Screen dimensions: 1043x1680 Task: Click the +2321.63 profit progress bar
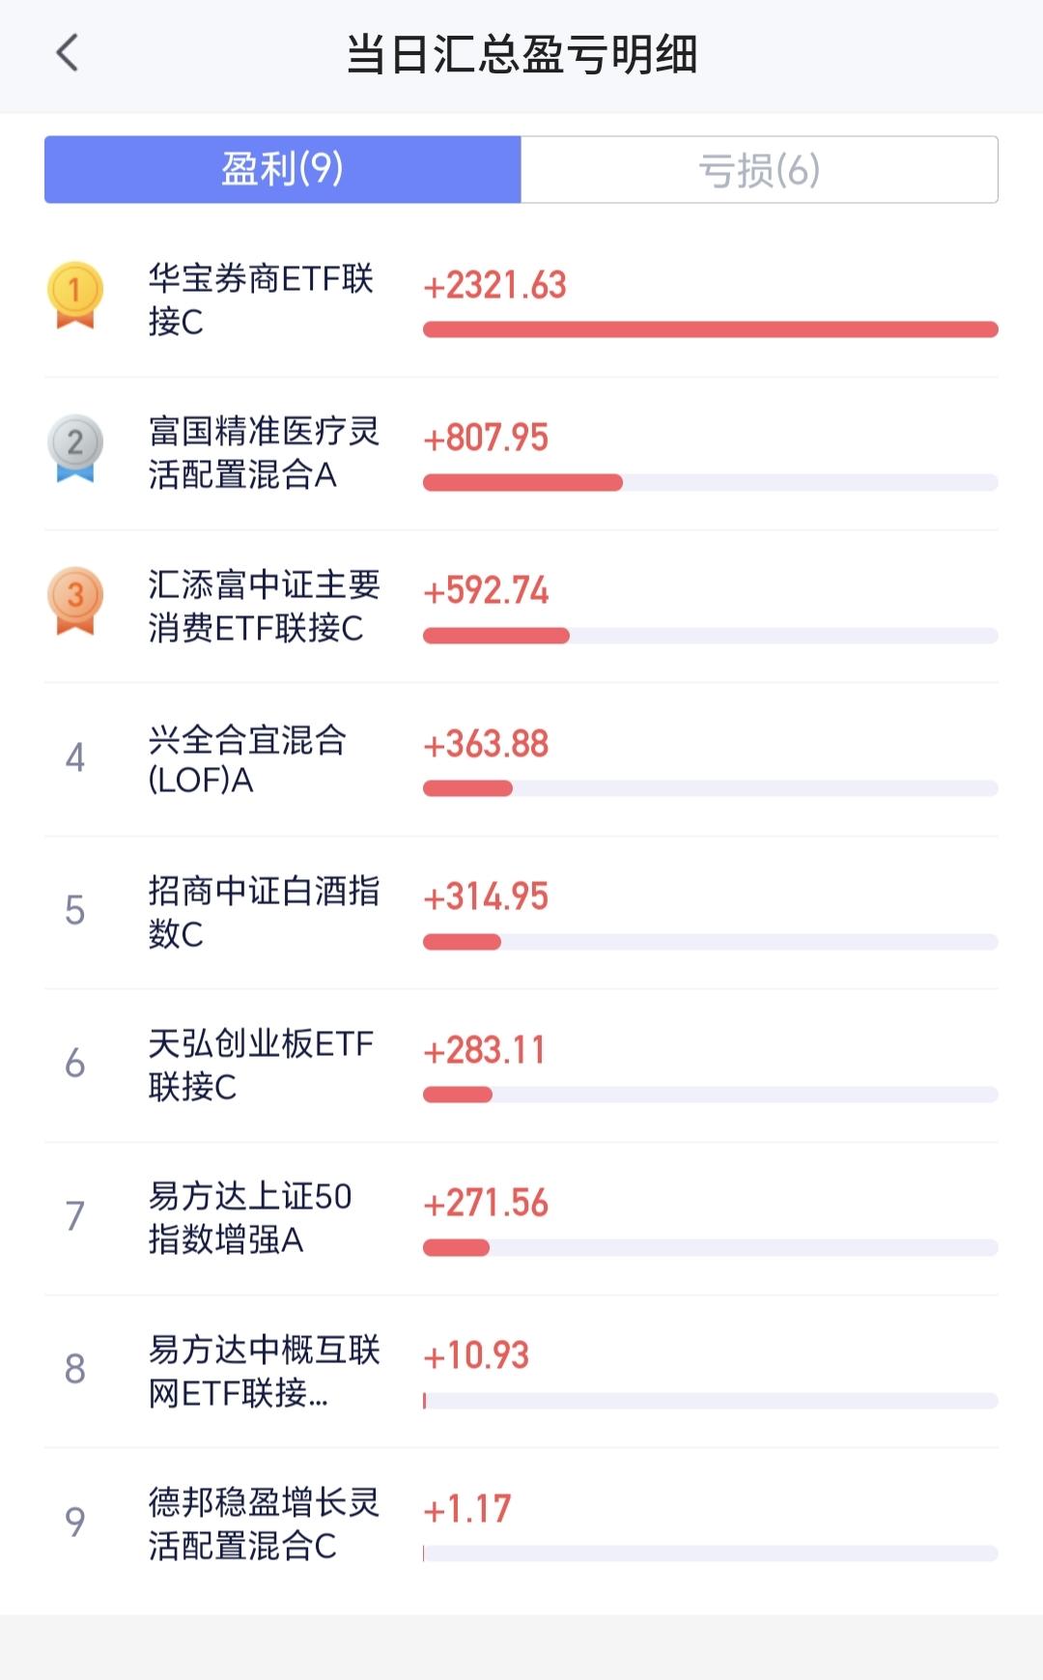click(x=711, y=329)
